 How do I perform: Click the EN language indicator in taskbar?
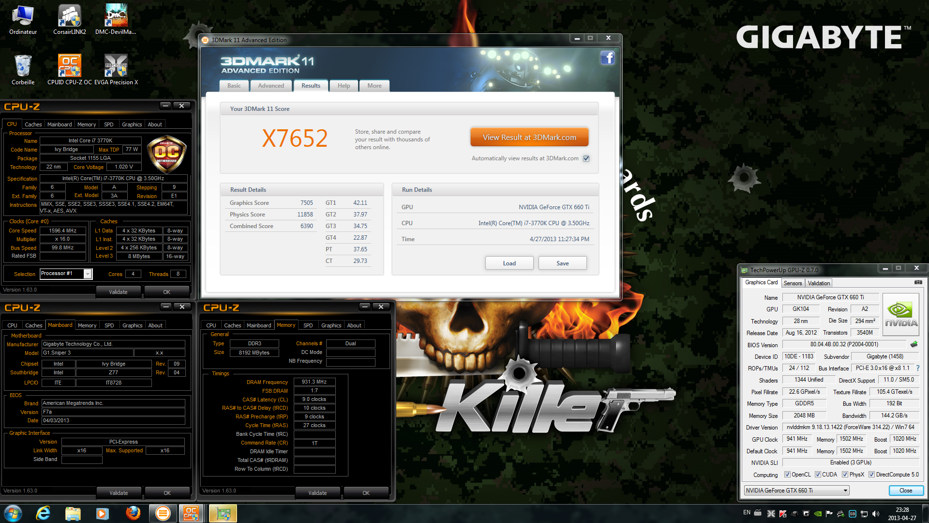tap(747, 512)
